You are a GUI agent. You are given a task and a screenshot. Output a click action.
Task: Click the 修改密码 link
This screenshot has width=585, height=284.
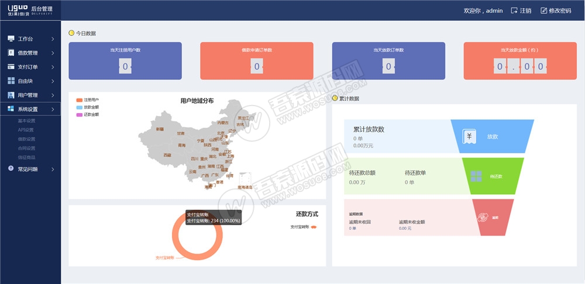tap(558, 10)
